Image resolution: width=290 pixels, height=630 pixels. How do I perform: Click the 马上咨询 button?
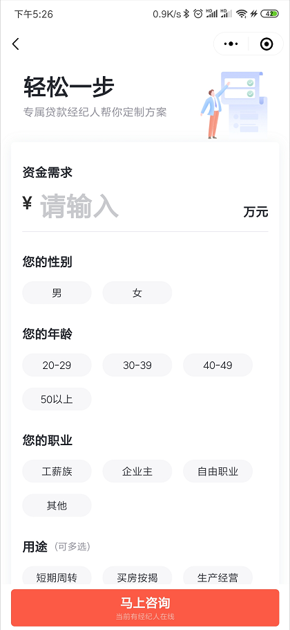click(x=145, y=608)
